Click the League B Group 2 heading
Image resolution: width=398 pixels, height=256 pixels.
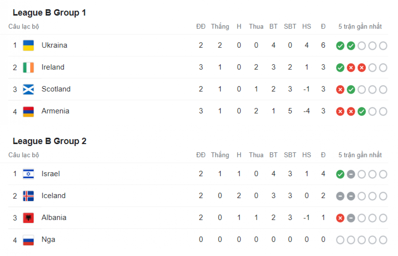[49, 141]
